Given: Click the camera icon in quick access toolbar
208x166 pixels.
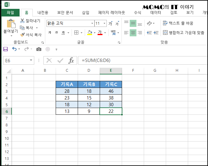Looking at the screenshot, I should pos(39,49).
